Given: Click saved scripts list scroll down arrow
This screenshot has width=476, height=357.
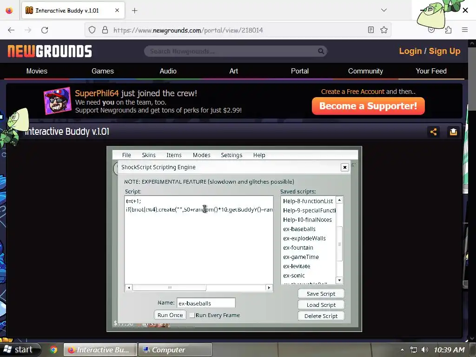Looking at the screenshot, I should pos(340,280).
